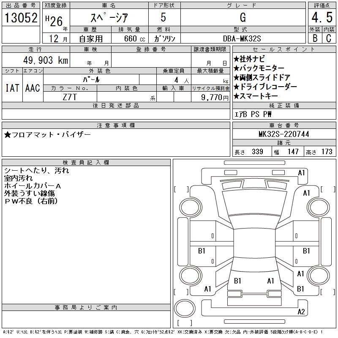Click the lot number 13052
Screen dimensions: 338x338
(x=21, y=18)
